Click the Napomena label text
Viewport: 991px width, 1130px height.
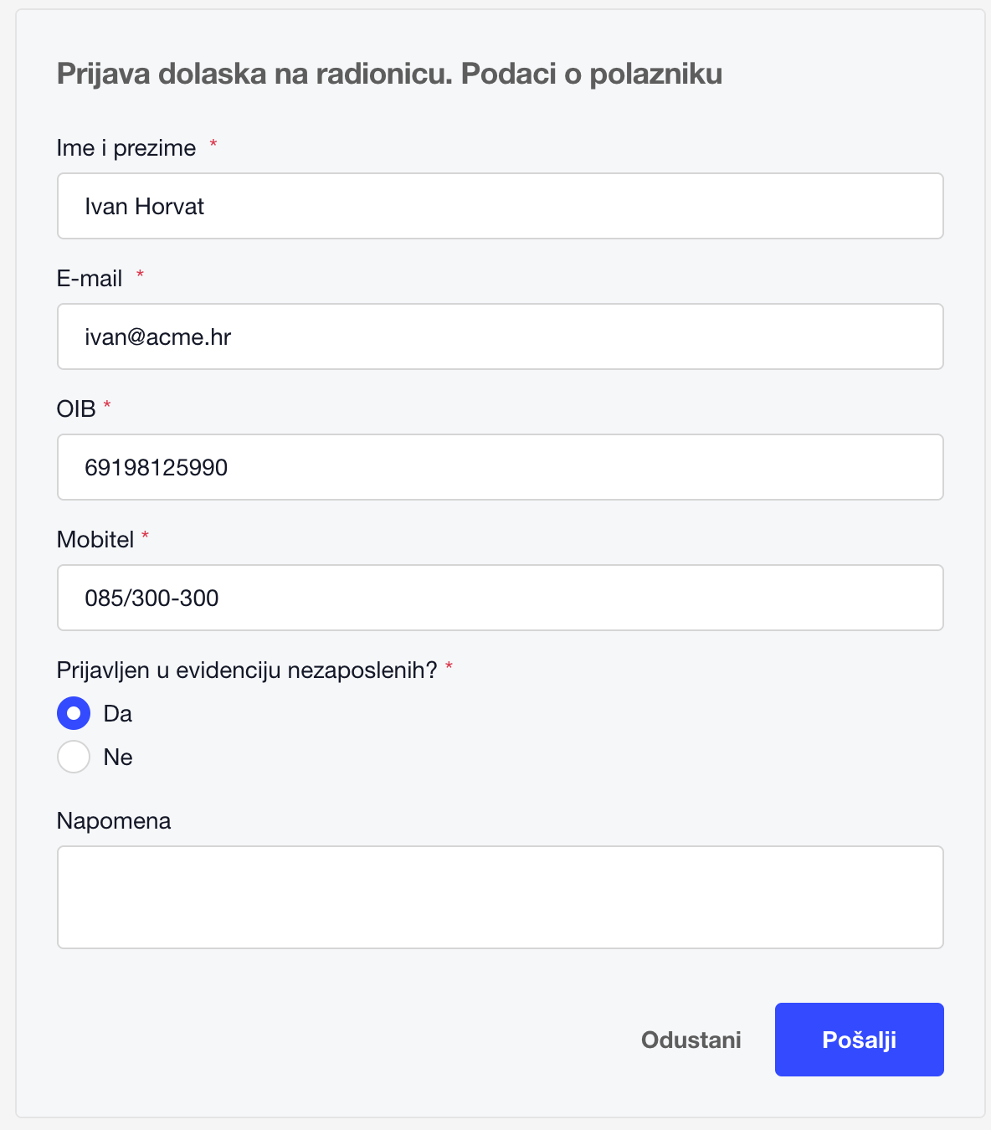click(114, 821)
